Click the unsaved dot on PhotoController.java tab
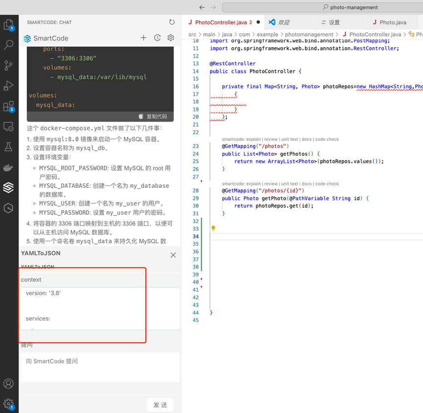The image size is (423, 413). pos(258,22)
